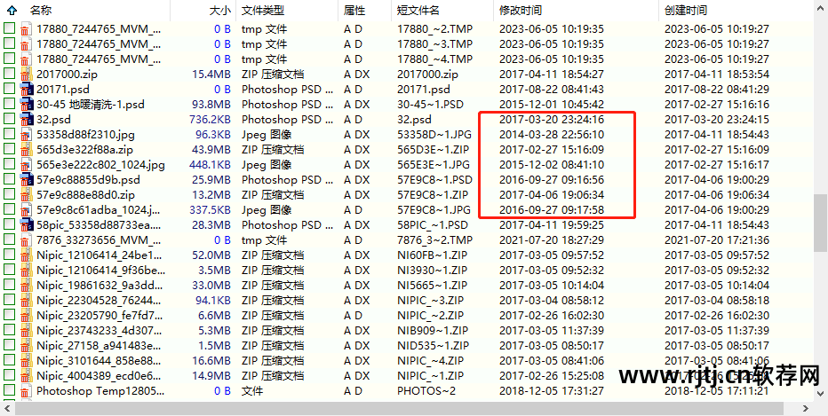
Task: Click the modified time 2021-07-20 18:27:29
Action: [x=552, y=240]
